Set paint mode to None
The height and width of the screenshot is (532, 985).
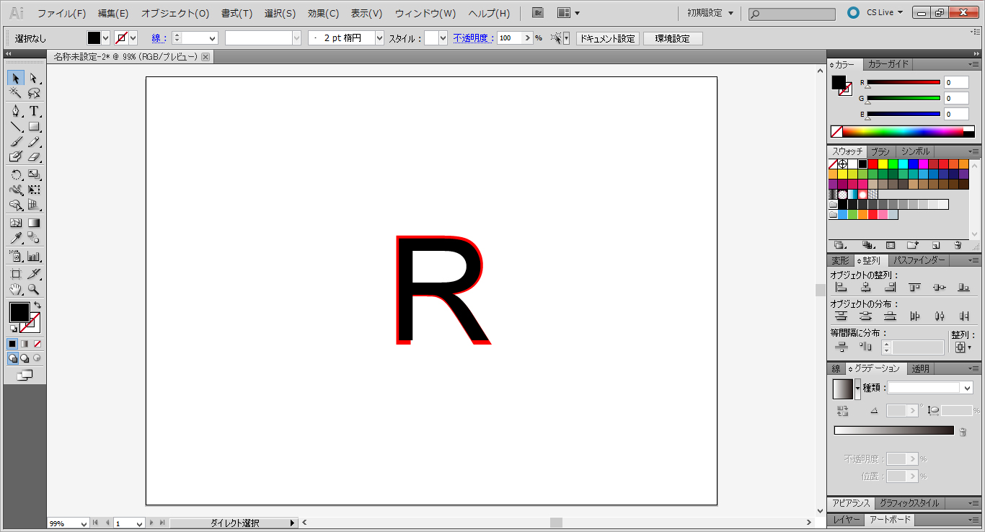pyautogui.click(x=37, y=344)
